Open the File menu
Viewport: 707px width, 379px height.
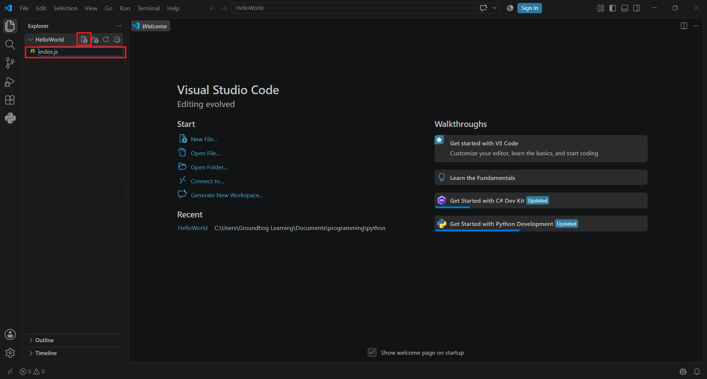24,8
